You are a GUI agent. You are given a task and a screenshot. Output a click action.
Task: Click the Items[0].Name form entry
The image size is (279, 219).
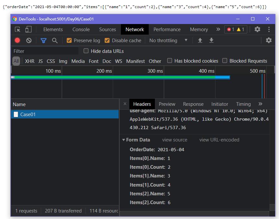150,158
